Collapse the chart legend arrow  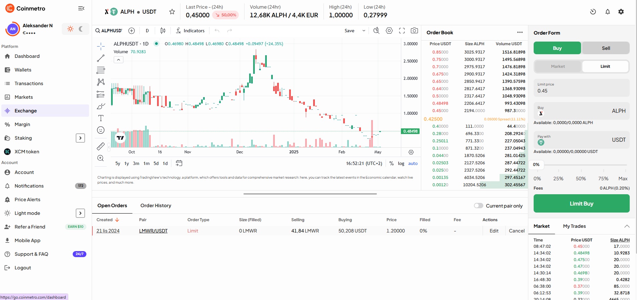coord(118,60)
